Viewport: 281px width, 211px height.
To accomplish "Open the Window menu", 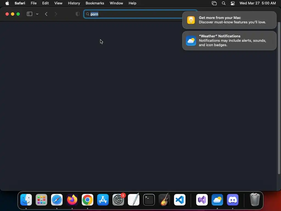I will 116,3.
